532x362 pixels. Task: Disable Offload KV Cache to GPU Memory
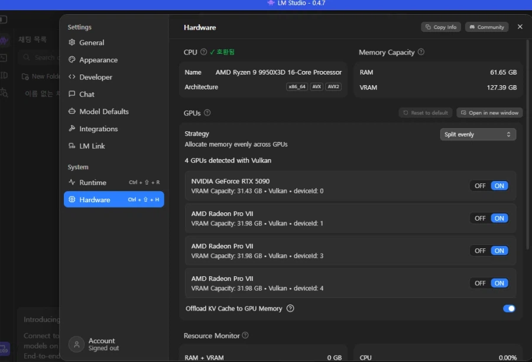pos(508,308)
